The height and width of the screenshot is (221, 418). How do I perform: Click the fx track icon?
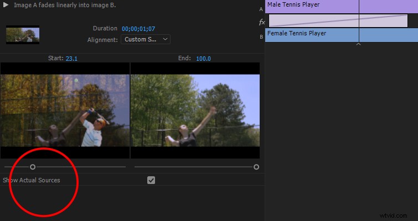262,22
